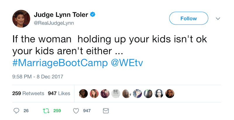
Task: Like the tweet with the heart icon
Action: [x=76, y=111]
